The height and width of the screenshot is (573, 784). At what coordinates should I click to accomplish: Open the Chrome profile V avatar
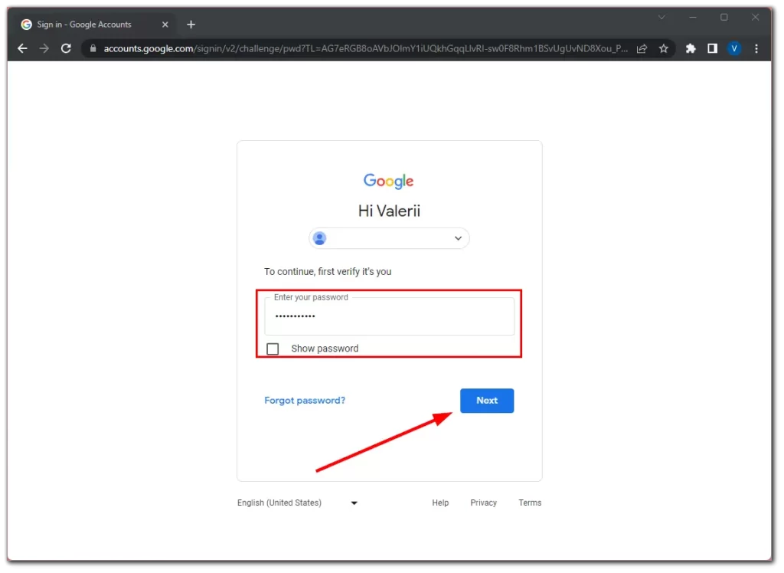pyautogui.click(x=734, y=48)
